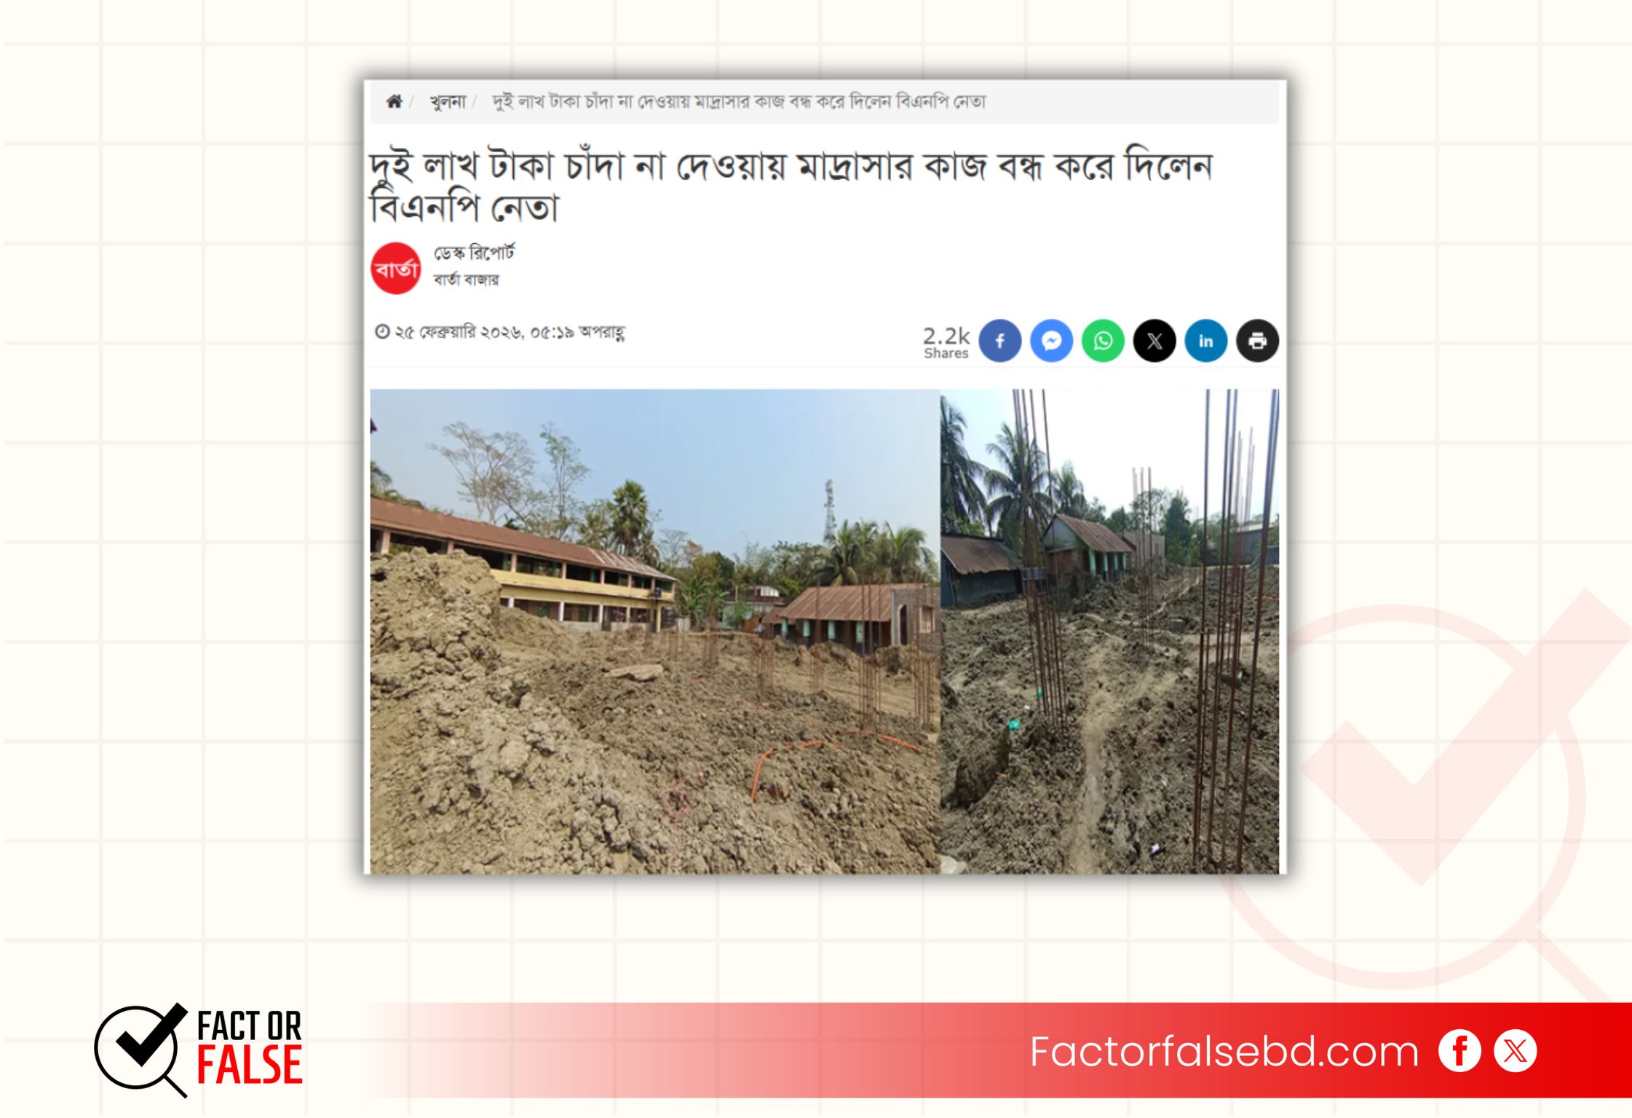The width and height of the screenshot is (1632, 1118).
Task: Click footer Facebook icon beside Factorfalsebd.com
Action: coord(1459,1051)
